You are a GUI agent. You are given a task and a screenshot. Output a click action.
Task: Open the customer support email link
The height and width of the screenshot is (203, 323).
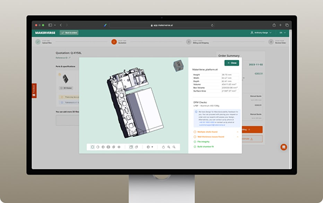click(212, 125)
